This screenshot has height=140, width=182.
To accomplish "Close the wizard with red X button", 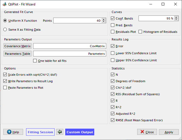I will [x=147, y=132].
